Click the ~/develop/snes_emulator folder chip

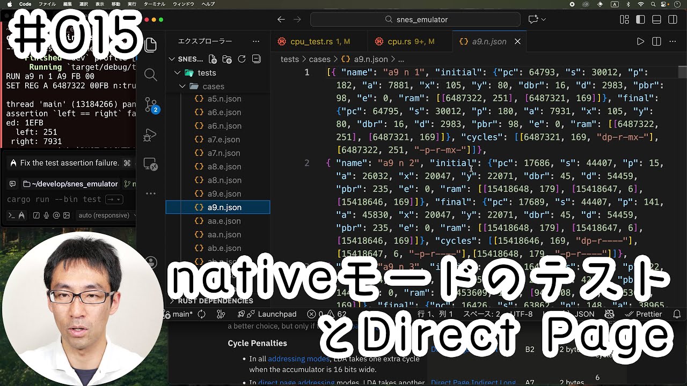[70, 184]
